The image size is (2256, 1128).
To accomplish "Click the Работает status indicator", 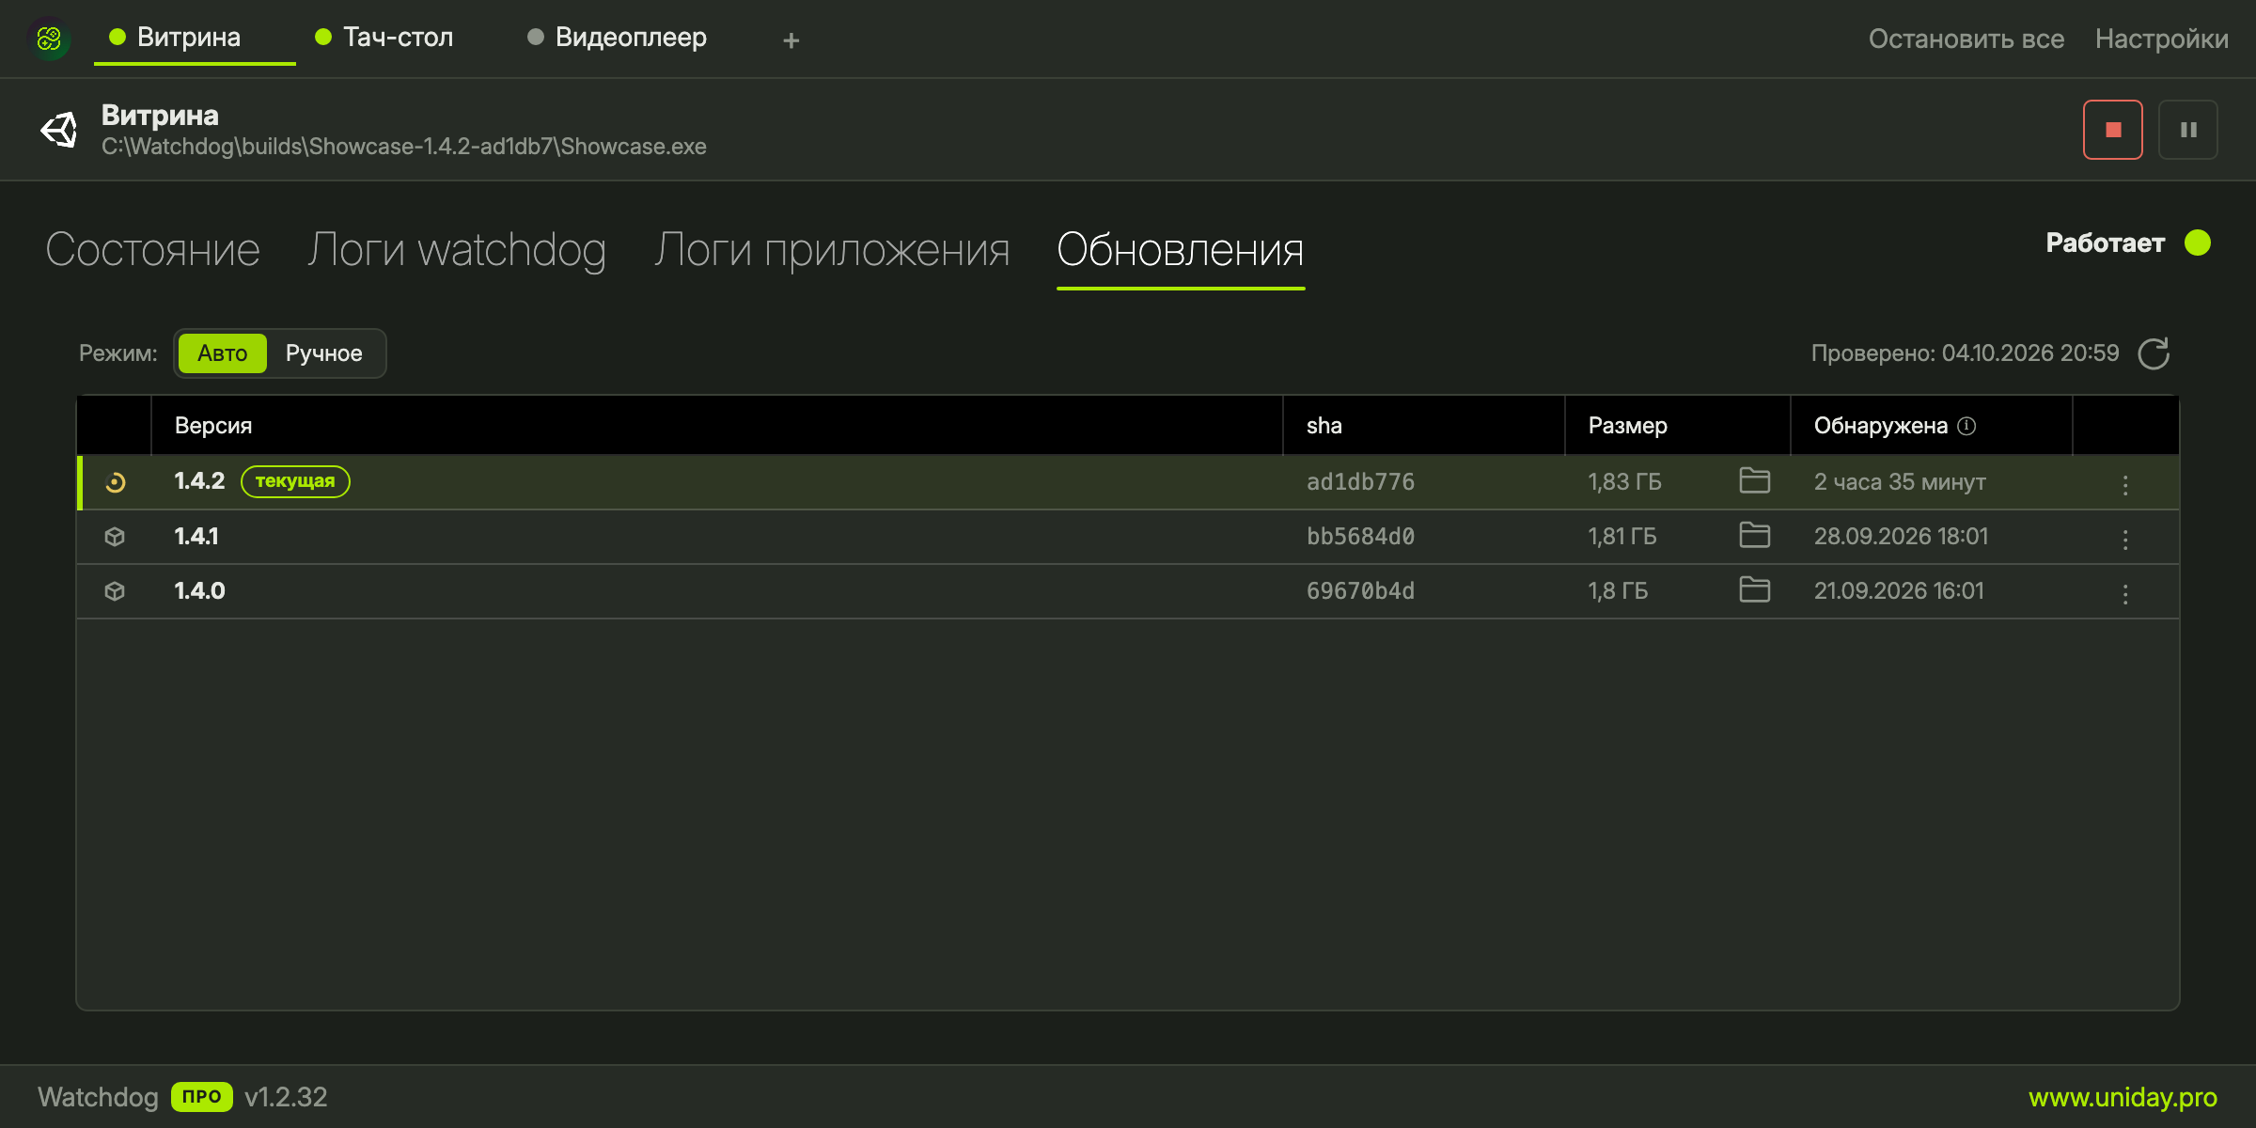I will tap(2128, 243).
